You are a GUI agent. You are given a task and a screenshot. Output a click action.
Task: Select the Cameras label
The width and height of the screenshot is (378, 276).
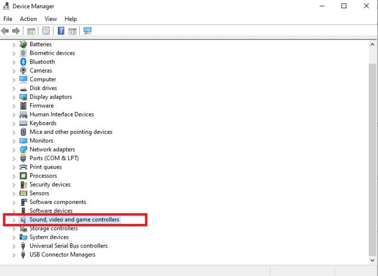pyautogui.click(x=41, y=71)
